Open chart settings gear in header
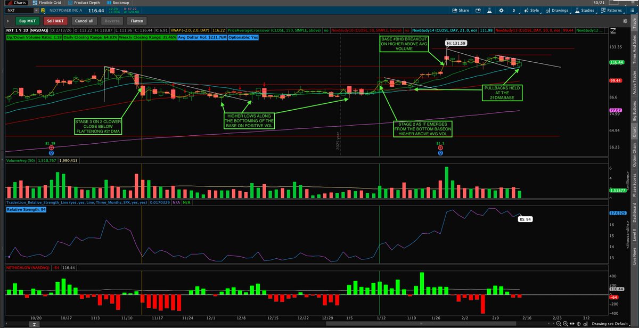 coord(501,10)
